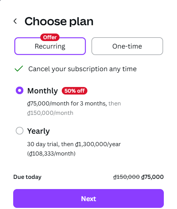Viewport: 177px width, 209px height.
Task: Click the Monthly plan label
Action: pos(43,91)
